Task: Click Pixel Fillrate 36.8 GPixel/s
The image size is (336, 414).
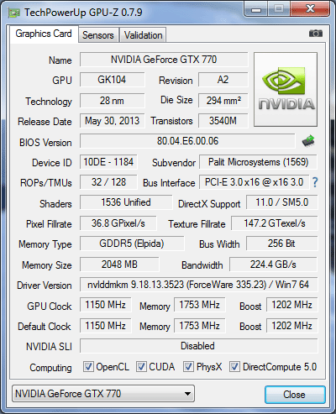Action: pyautogui.click(x=118, y=223)
